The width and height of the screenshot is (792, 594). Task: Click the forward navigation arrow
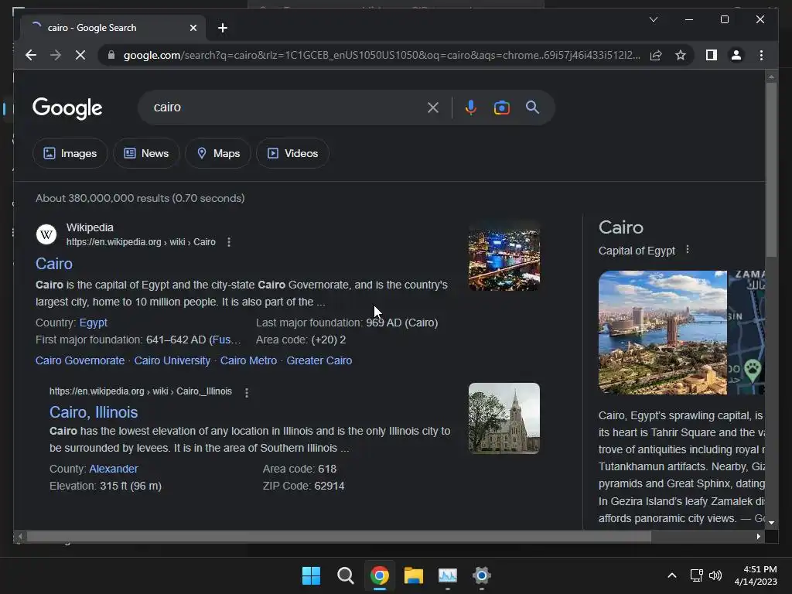point(56,55)
